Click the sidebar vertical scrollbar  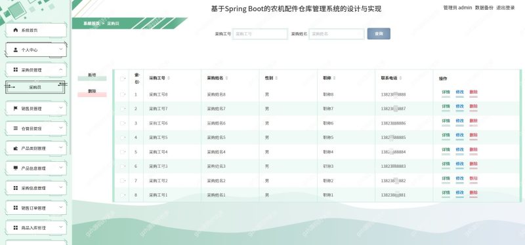point(70,77)
